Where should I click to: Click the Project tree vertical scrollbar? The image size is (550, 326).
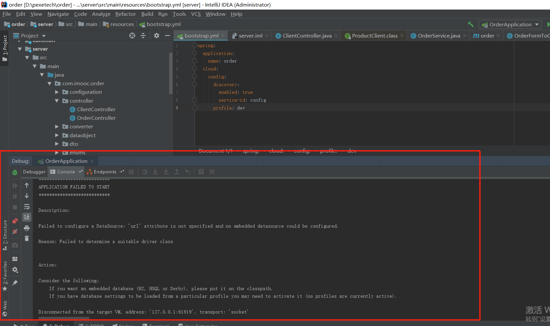pos(170,73)
